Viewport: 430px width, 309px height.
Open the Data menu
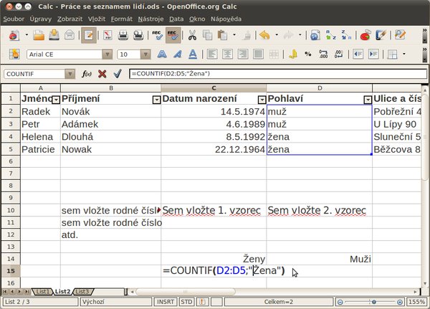tap(176, 19)
